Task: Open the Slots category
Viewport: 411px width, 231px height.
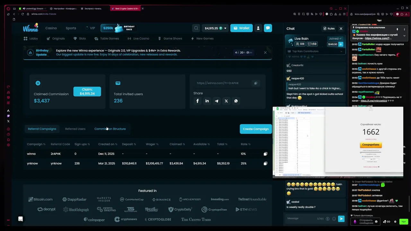Action: pyautogui.click(x=79, y=38)
